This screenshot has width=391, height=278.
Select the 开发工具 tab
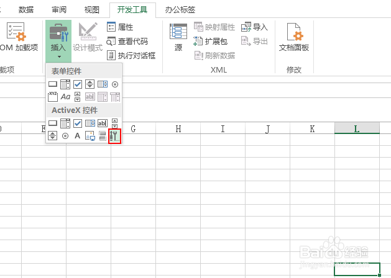[x=132, y=10]
